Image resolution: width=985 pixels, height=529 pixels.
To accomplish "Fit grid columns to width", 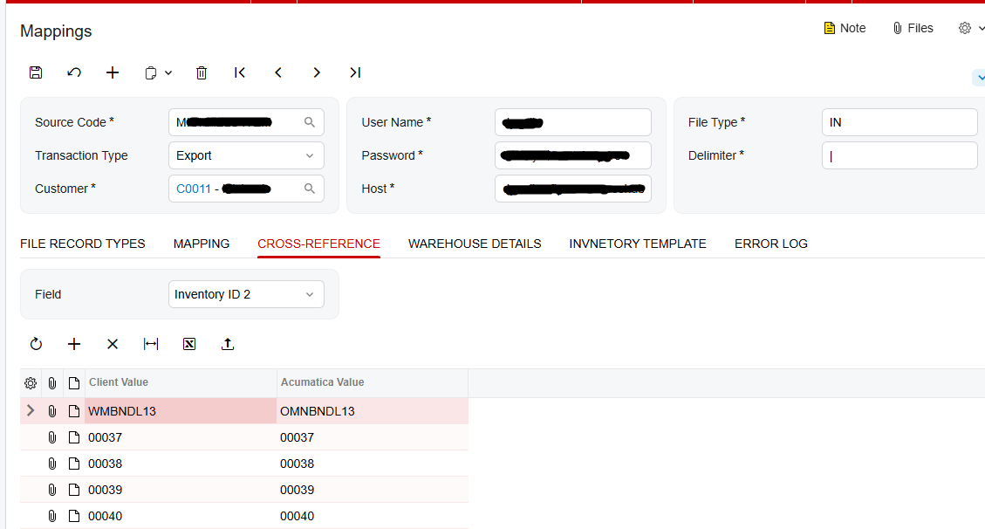I will coord(151,344).
